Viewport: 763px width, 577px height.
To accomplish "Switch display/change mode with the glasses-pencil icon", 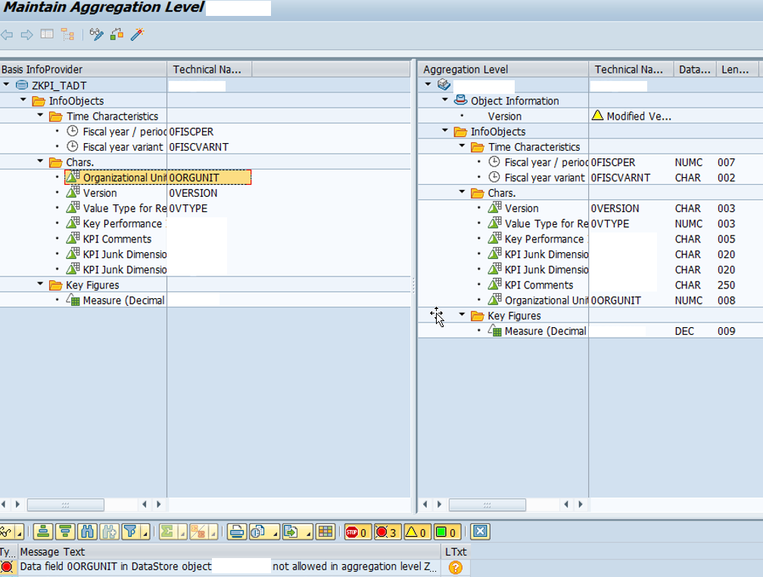I will pos(96,34).
